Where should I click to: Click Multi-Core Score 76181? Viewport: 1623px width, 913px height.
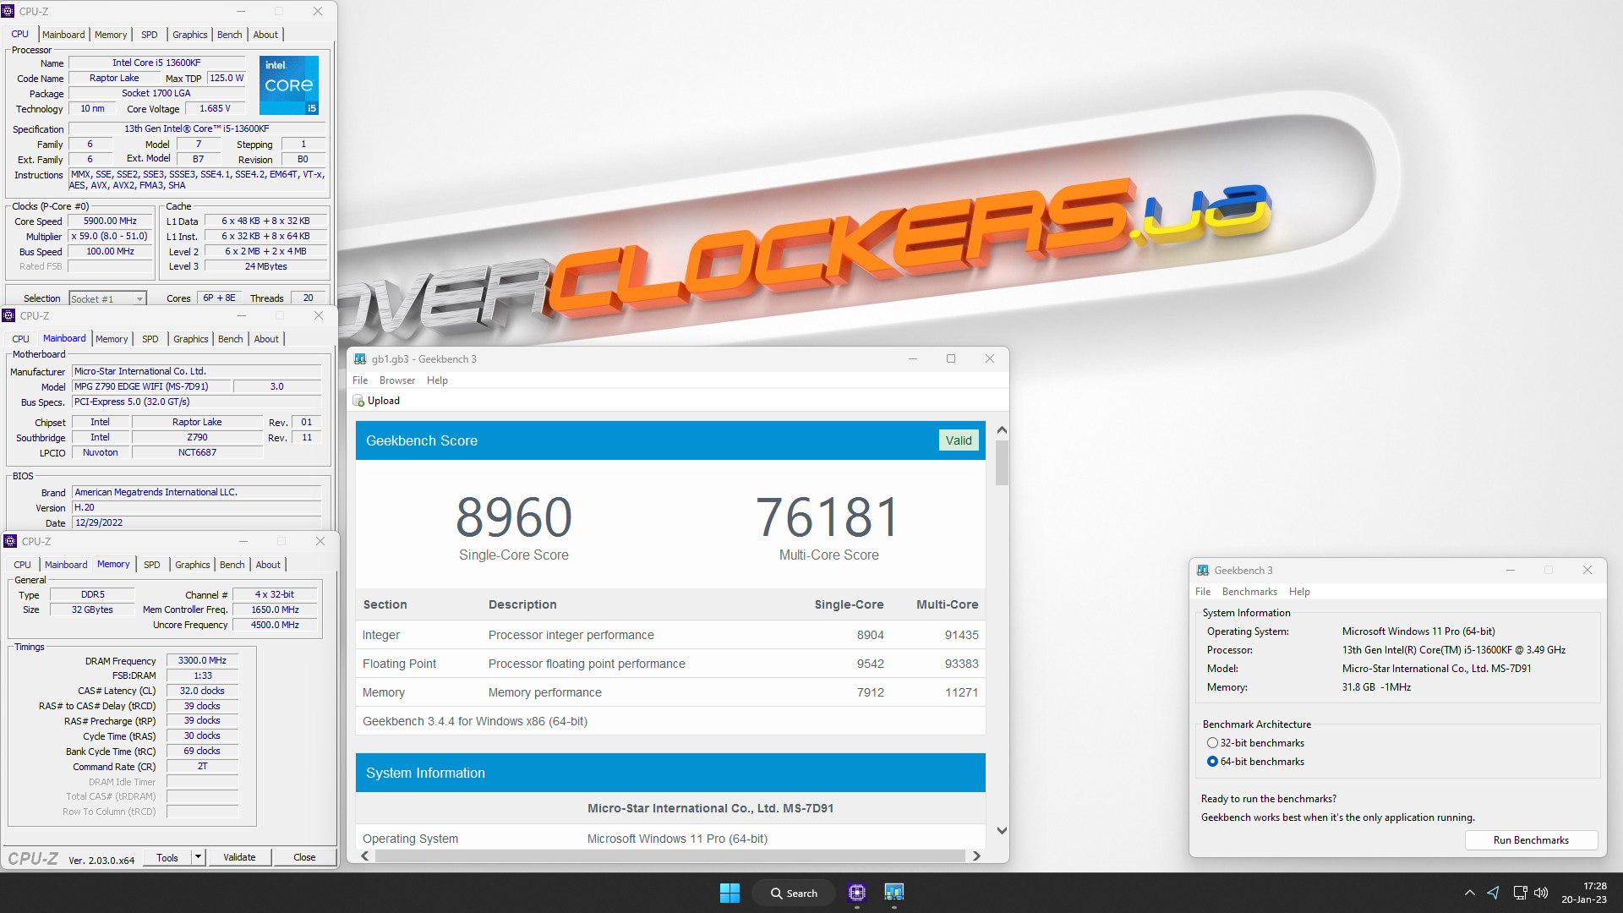(x=828, y=517)
